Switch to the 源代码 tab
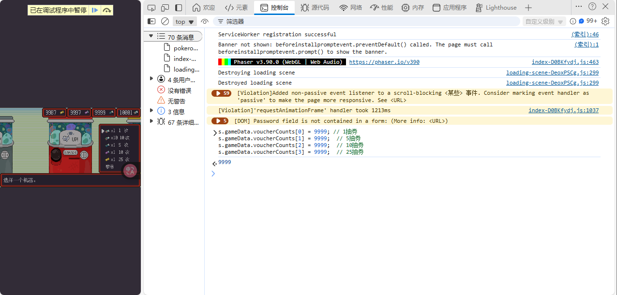The height and width of the screenshot is (295, 617). tap(315, 8)
